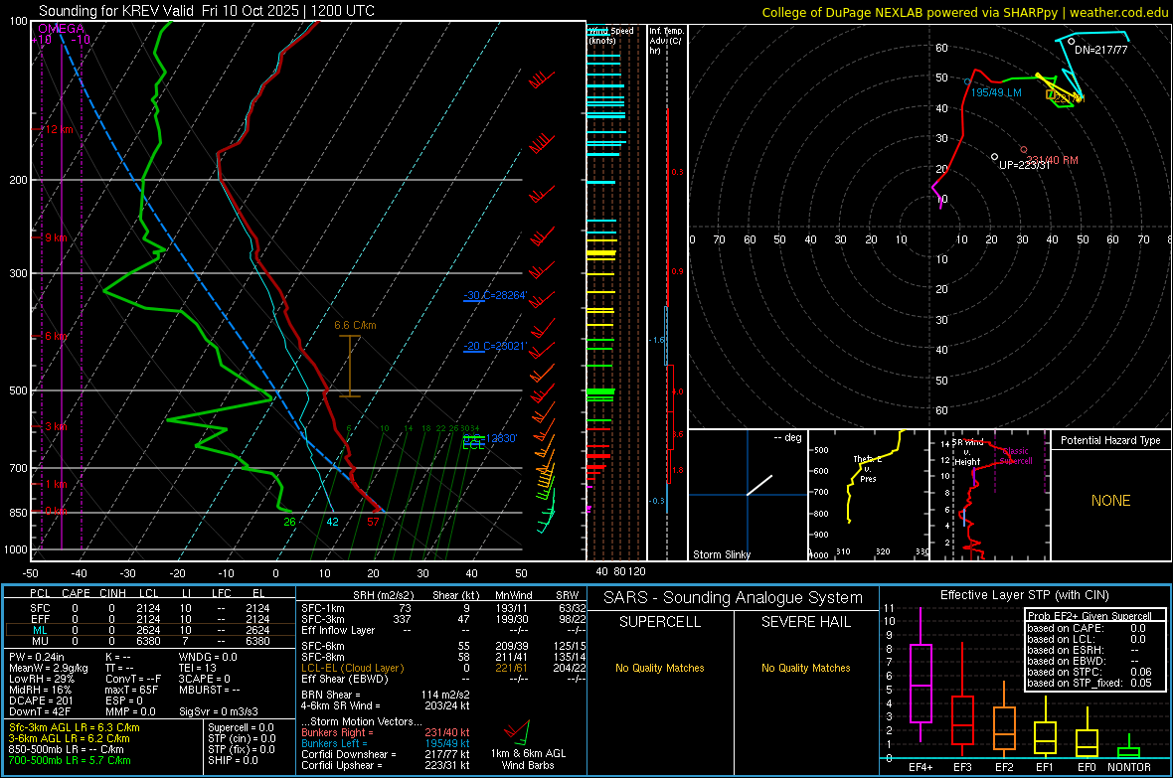Click the '3 km' height marker
Screen dimensions: 1173x778
[x=56, y=426]
